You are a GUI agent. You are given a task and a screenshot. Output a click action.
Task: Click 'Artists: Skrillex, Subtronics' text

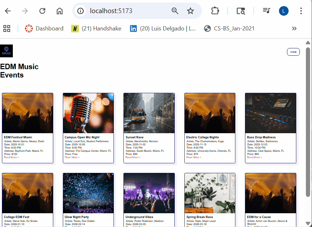tap(262, 142)
